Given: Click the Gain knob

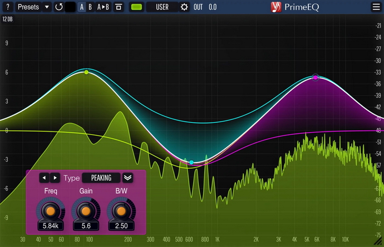Looking at the screenshot, I should (86, 210).
